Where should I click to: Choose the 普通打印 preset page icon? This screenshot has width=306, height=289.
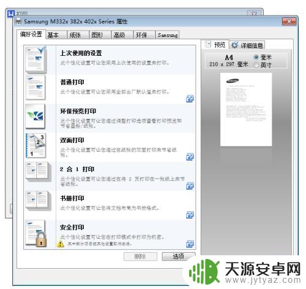35,88
